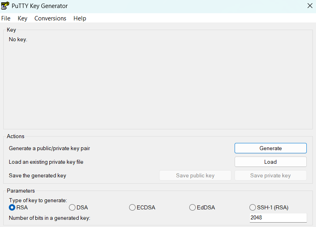Expand the Conversions menu

coord(50,18)
